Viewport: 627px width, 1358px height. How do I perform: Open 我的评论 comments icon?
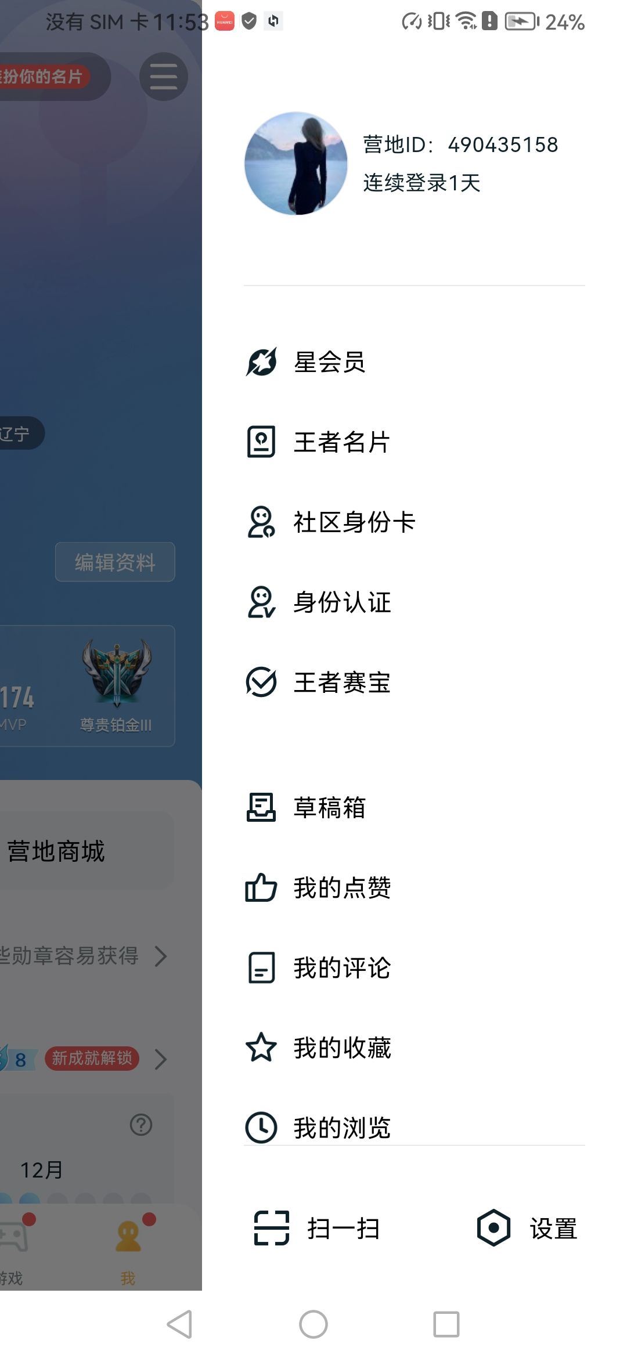tap(261, 967)
